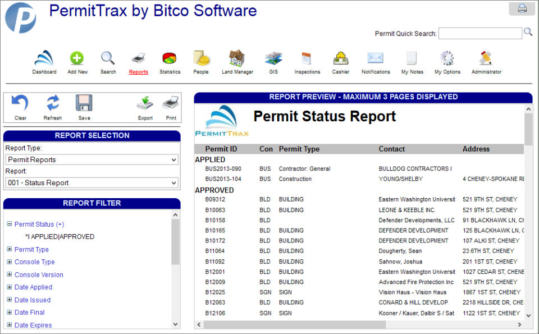Open the Reports printer icon
The height and width of the screenshot is (334, 539).
coord(139,58)
